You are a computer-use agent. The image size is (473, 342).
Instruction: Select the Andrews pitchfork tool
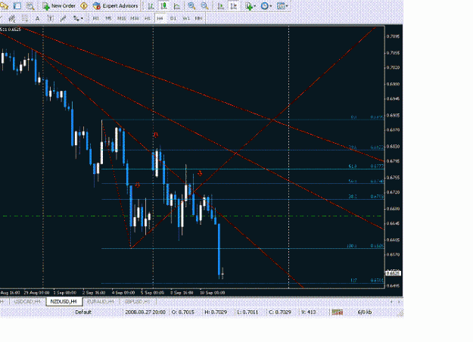click(x=63, y=18)
